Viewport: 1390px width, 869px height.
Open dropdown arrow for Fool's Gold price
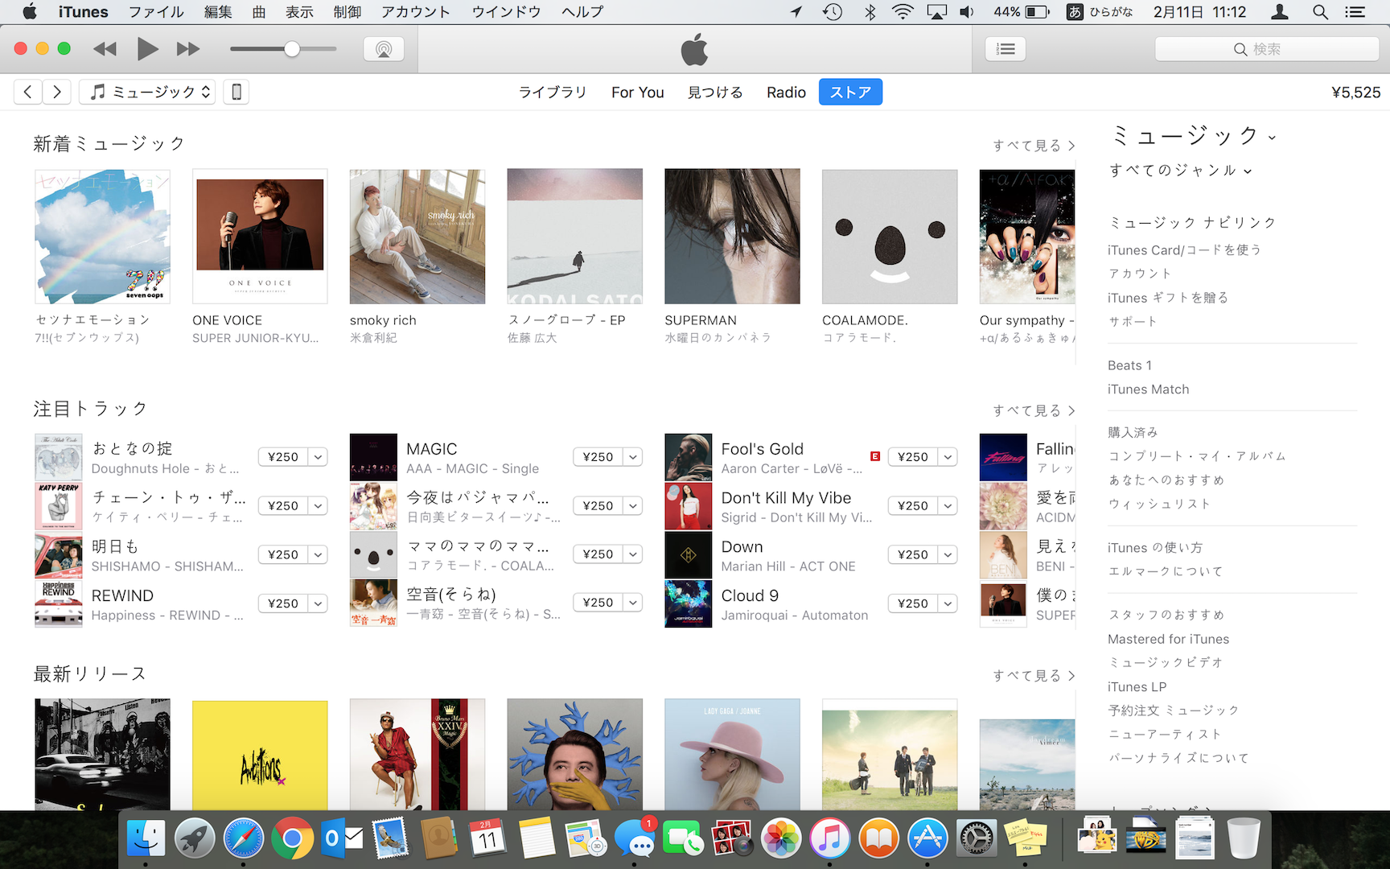pyautogui.click(x=948, y=457)
